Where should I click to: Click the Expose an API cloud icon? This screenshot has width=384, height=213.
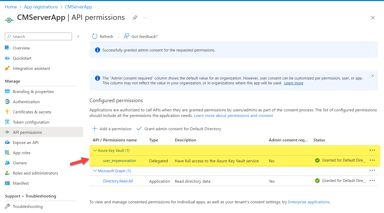click(x=7, y=142)
